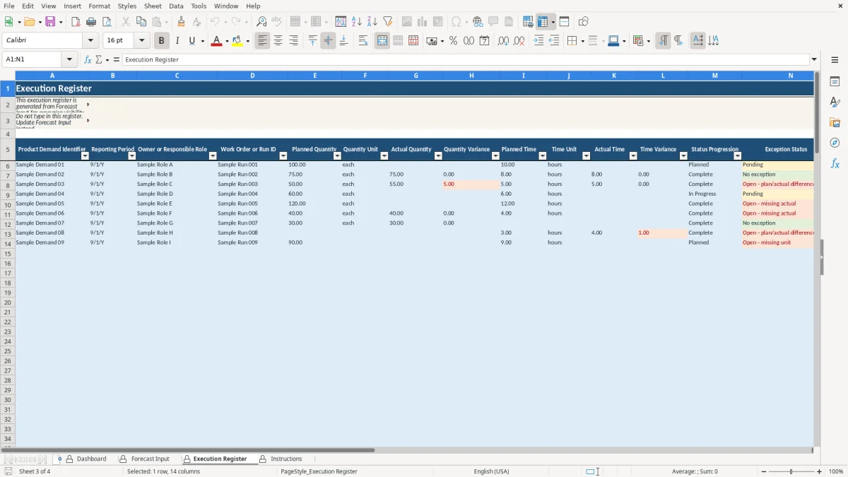Open Draw Functions shapes icon
The width and height of the screenshot is (848, 477).
click(583, 22)
